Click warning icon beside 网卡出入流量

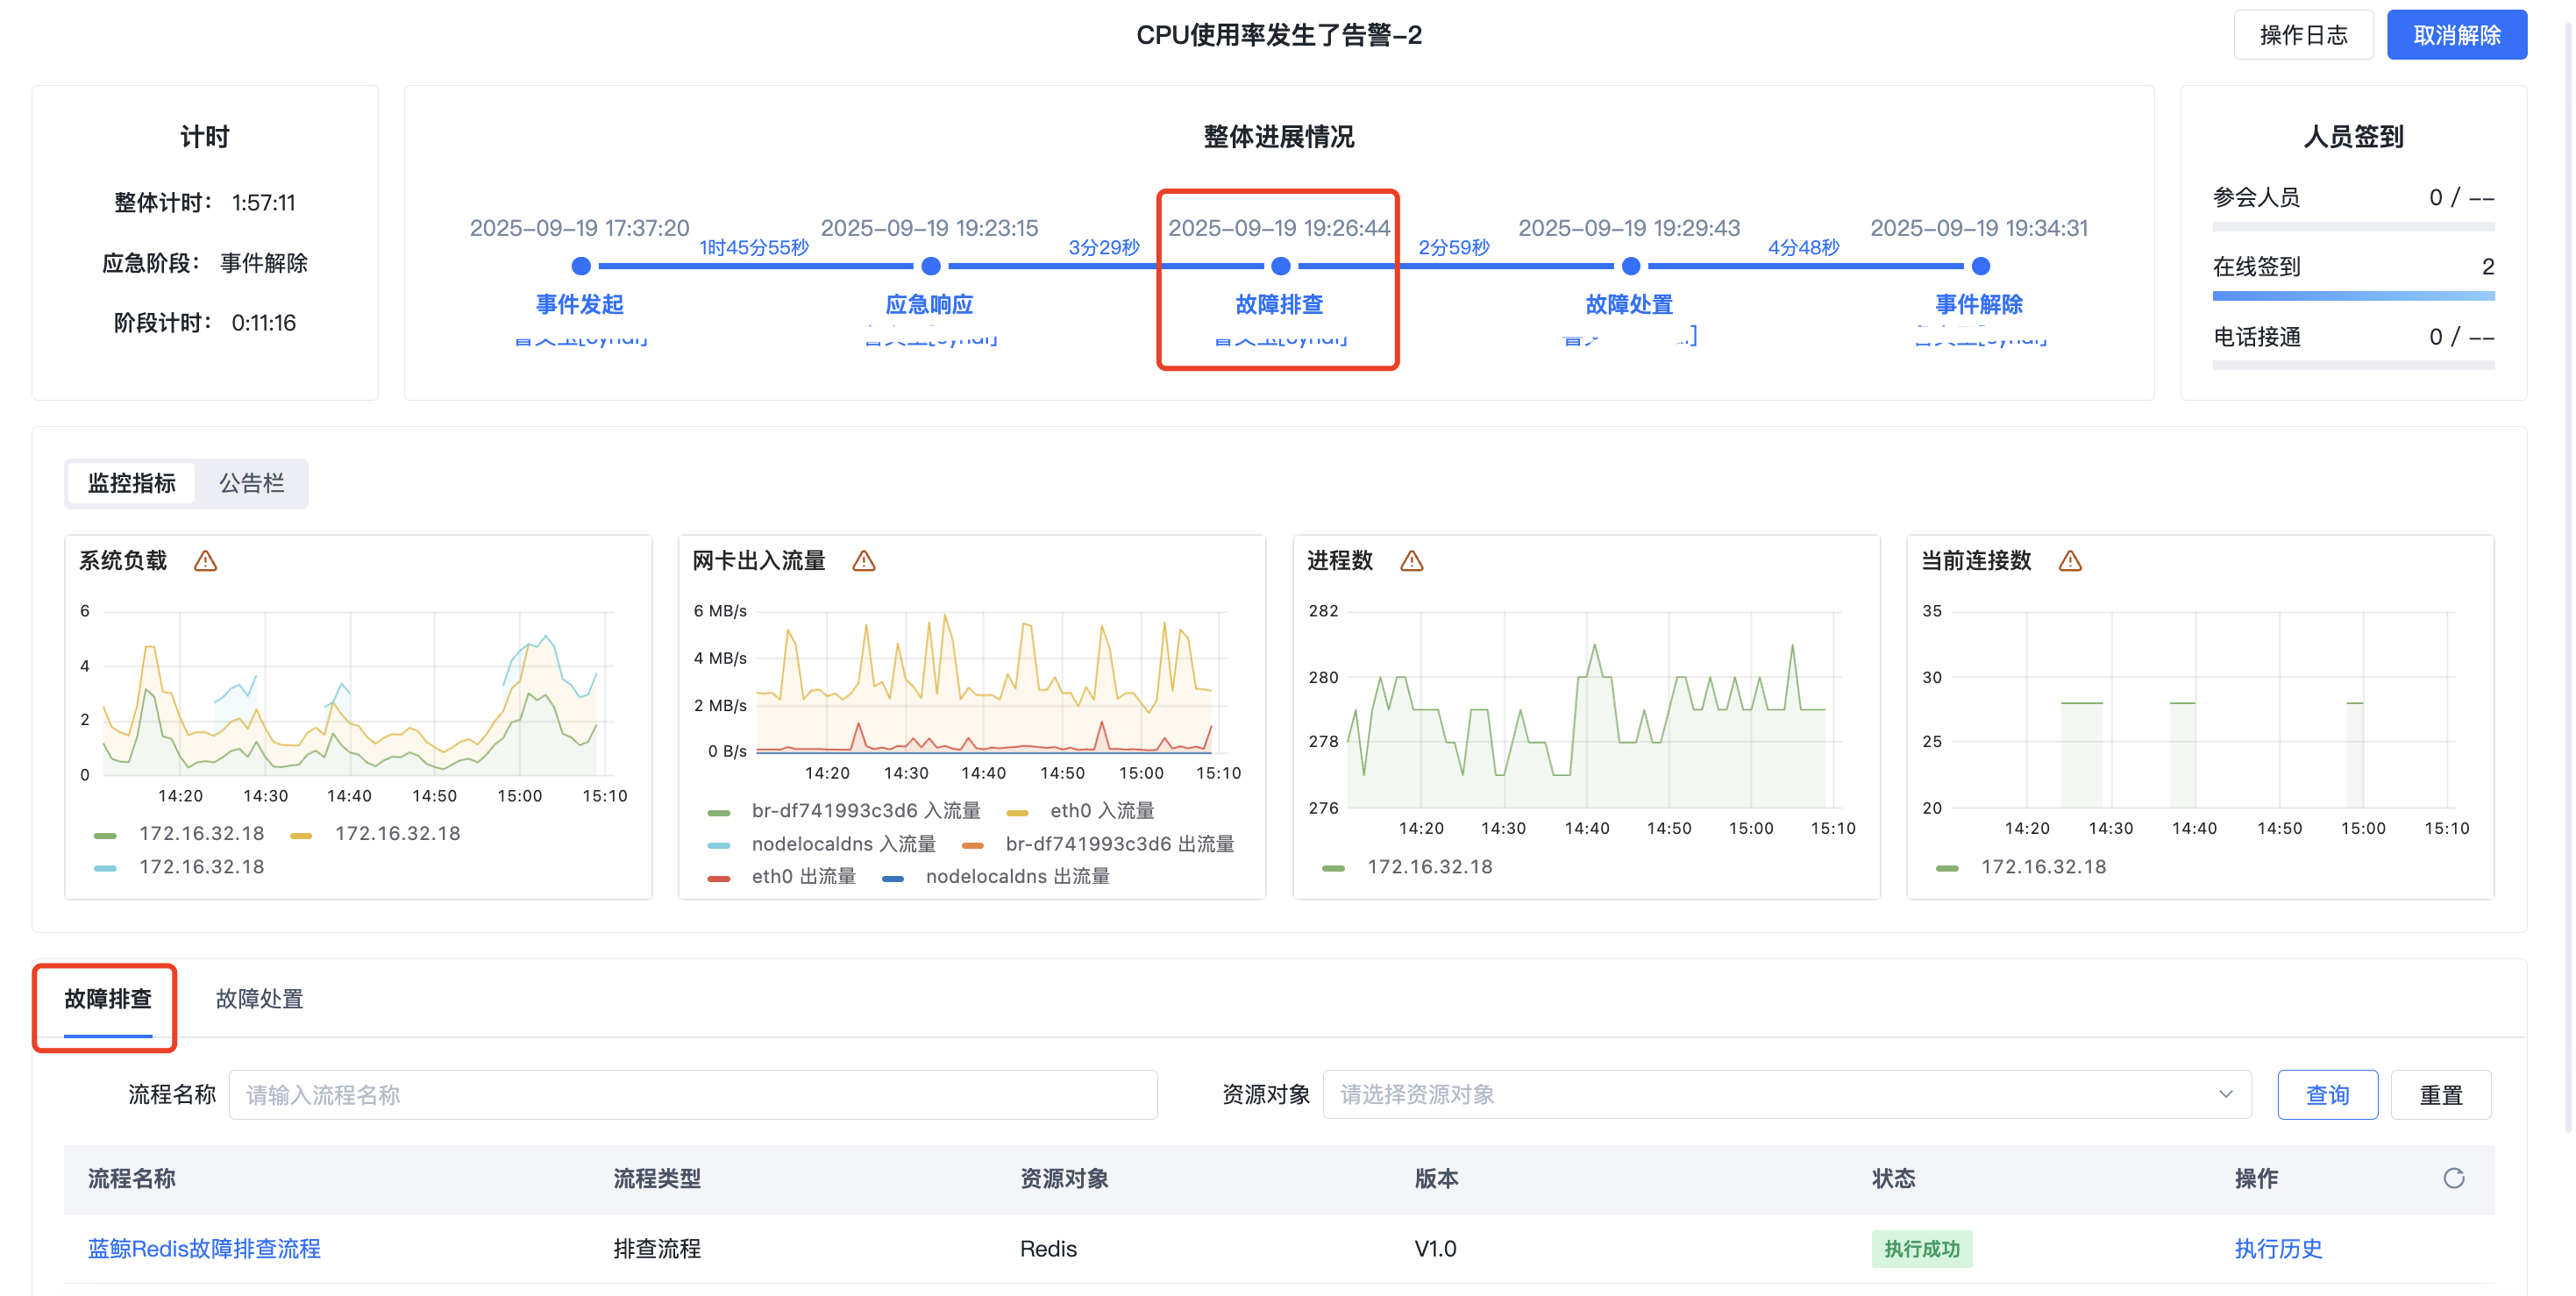point(863,561)
